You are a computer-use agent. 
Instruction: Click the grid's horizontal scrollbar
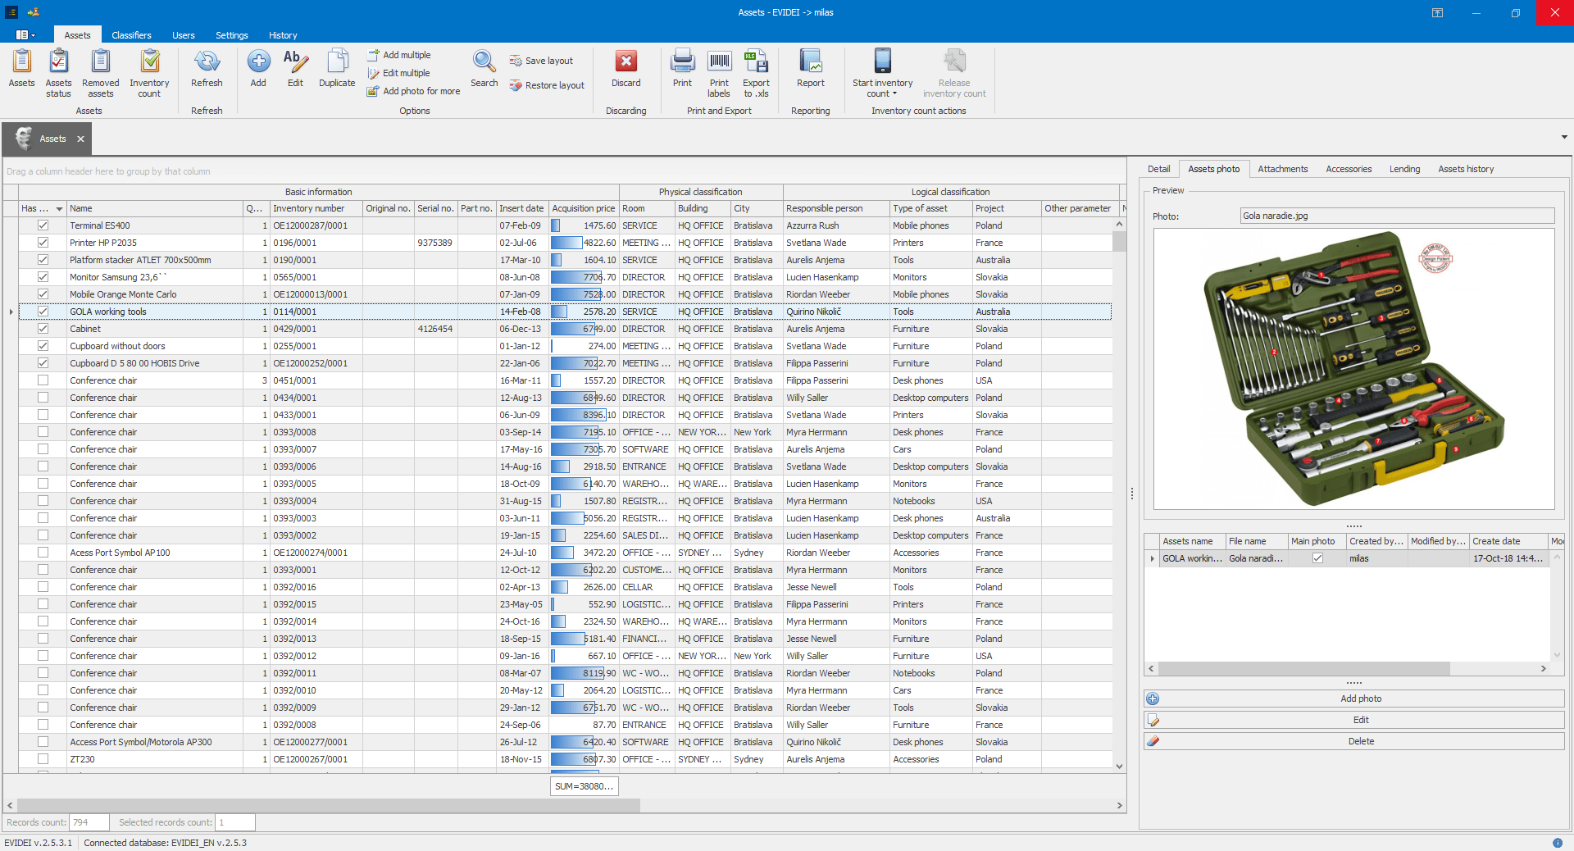click(x=328, y=806)
